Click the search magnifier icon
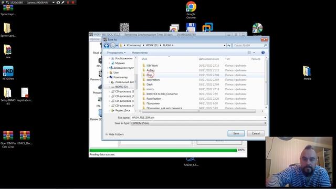 coord(265,46)
